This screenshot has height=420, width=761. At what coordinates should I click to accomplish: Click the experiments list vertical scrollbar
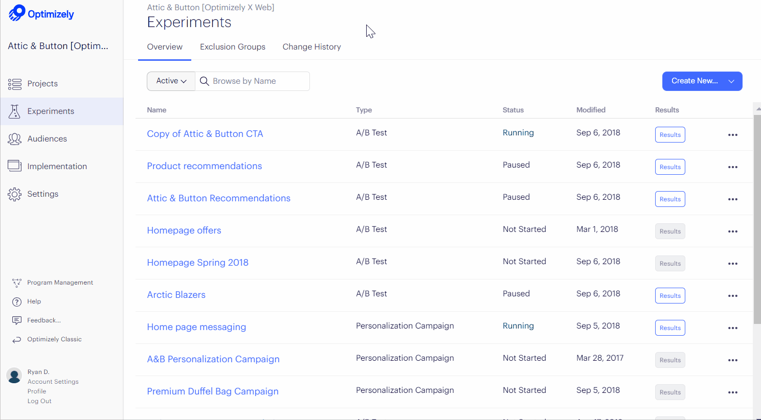(757, 219)
